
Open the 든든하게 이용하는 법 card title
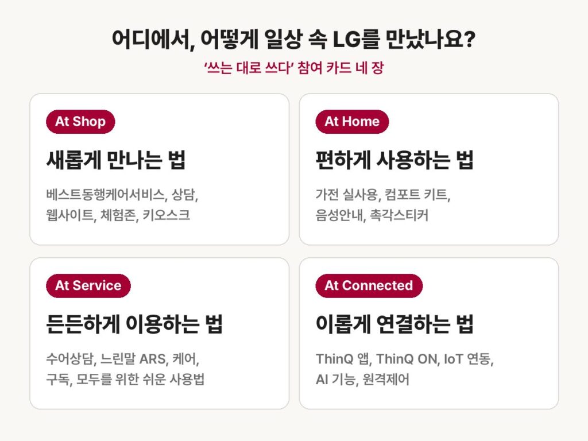coord(134,324)
